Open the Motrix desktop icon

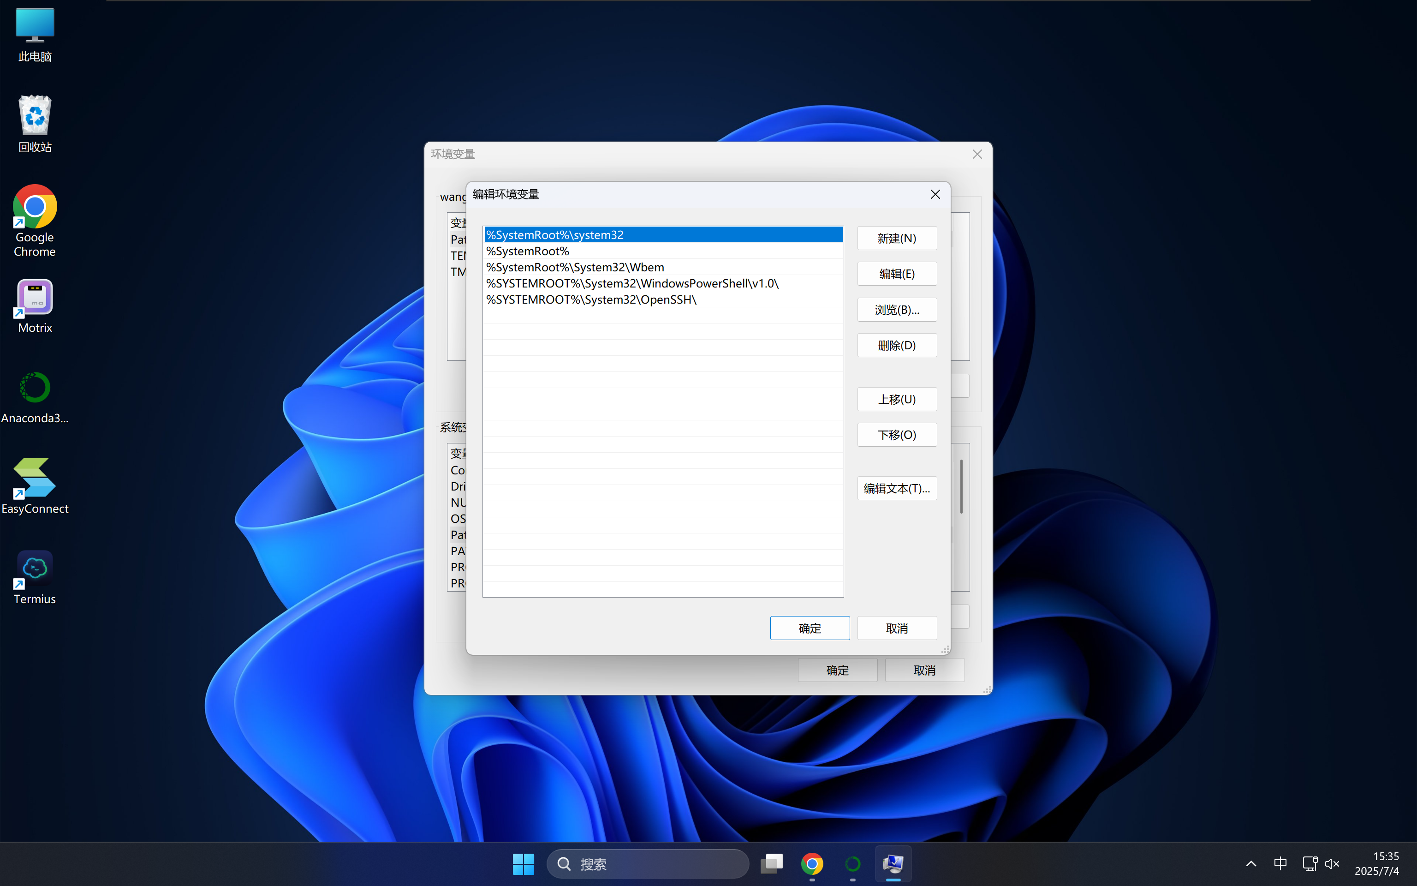pos(35,298)
